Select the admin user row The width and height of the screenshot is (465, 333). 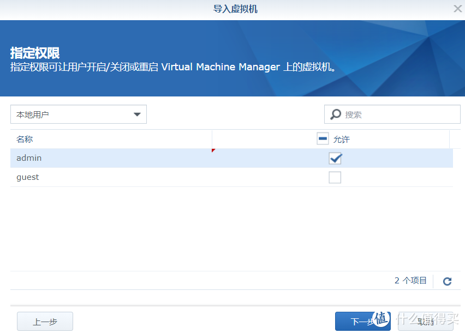point(109,158)
